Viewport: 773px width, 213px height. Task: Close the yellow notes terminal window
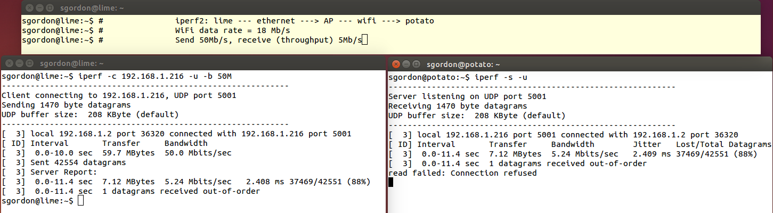(29, 8)
